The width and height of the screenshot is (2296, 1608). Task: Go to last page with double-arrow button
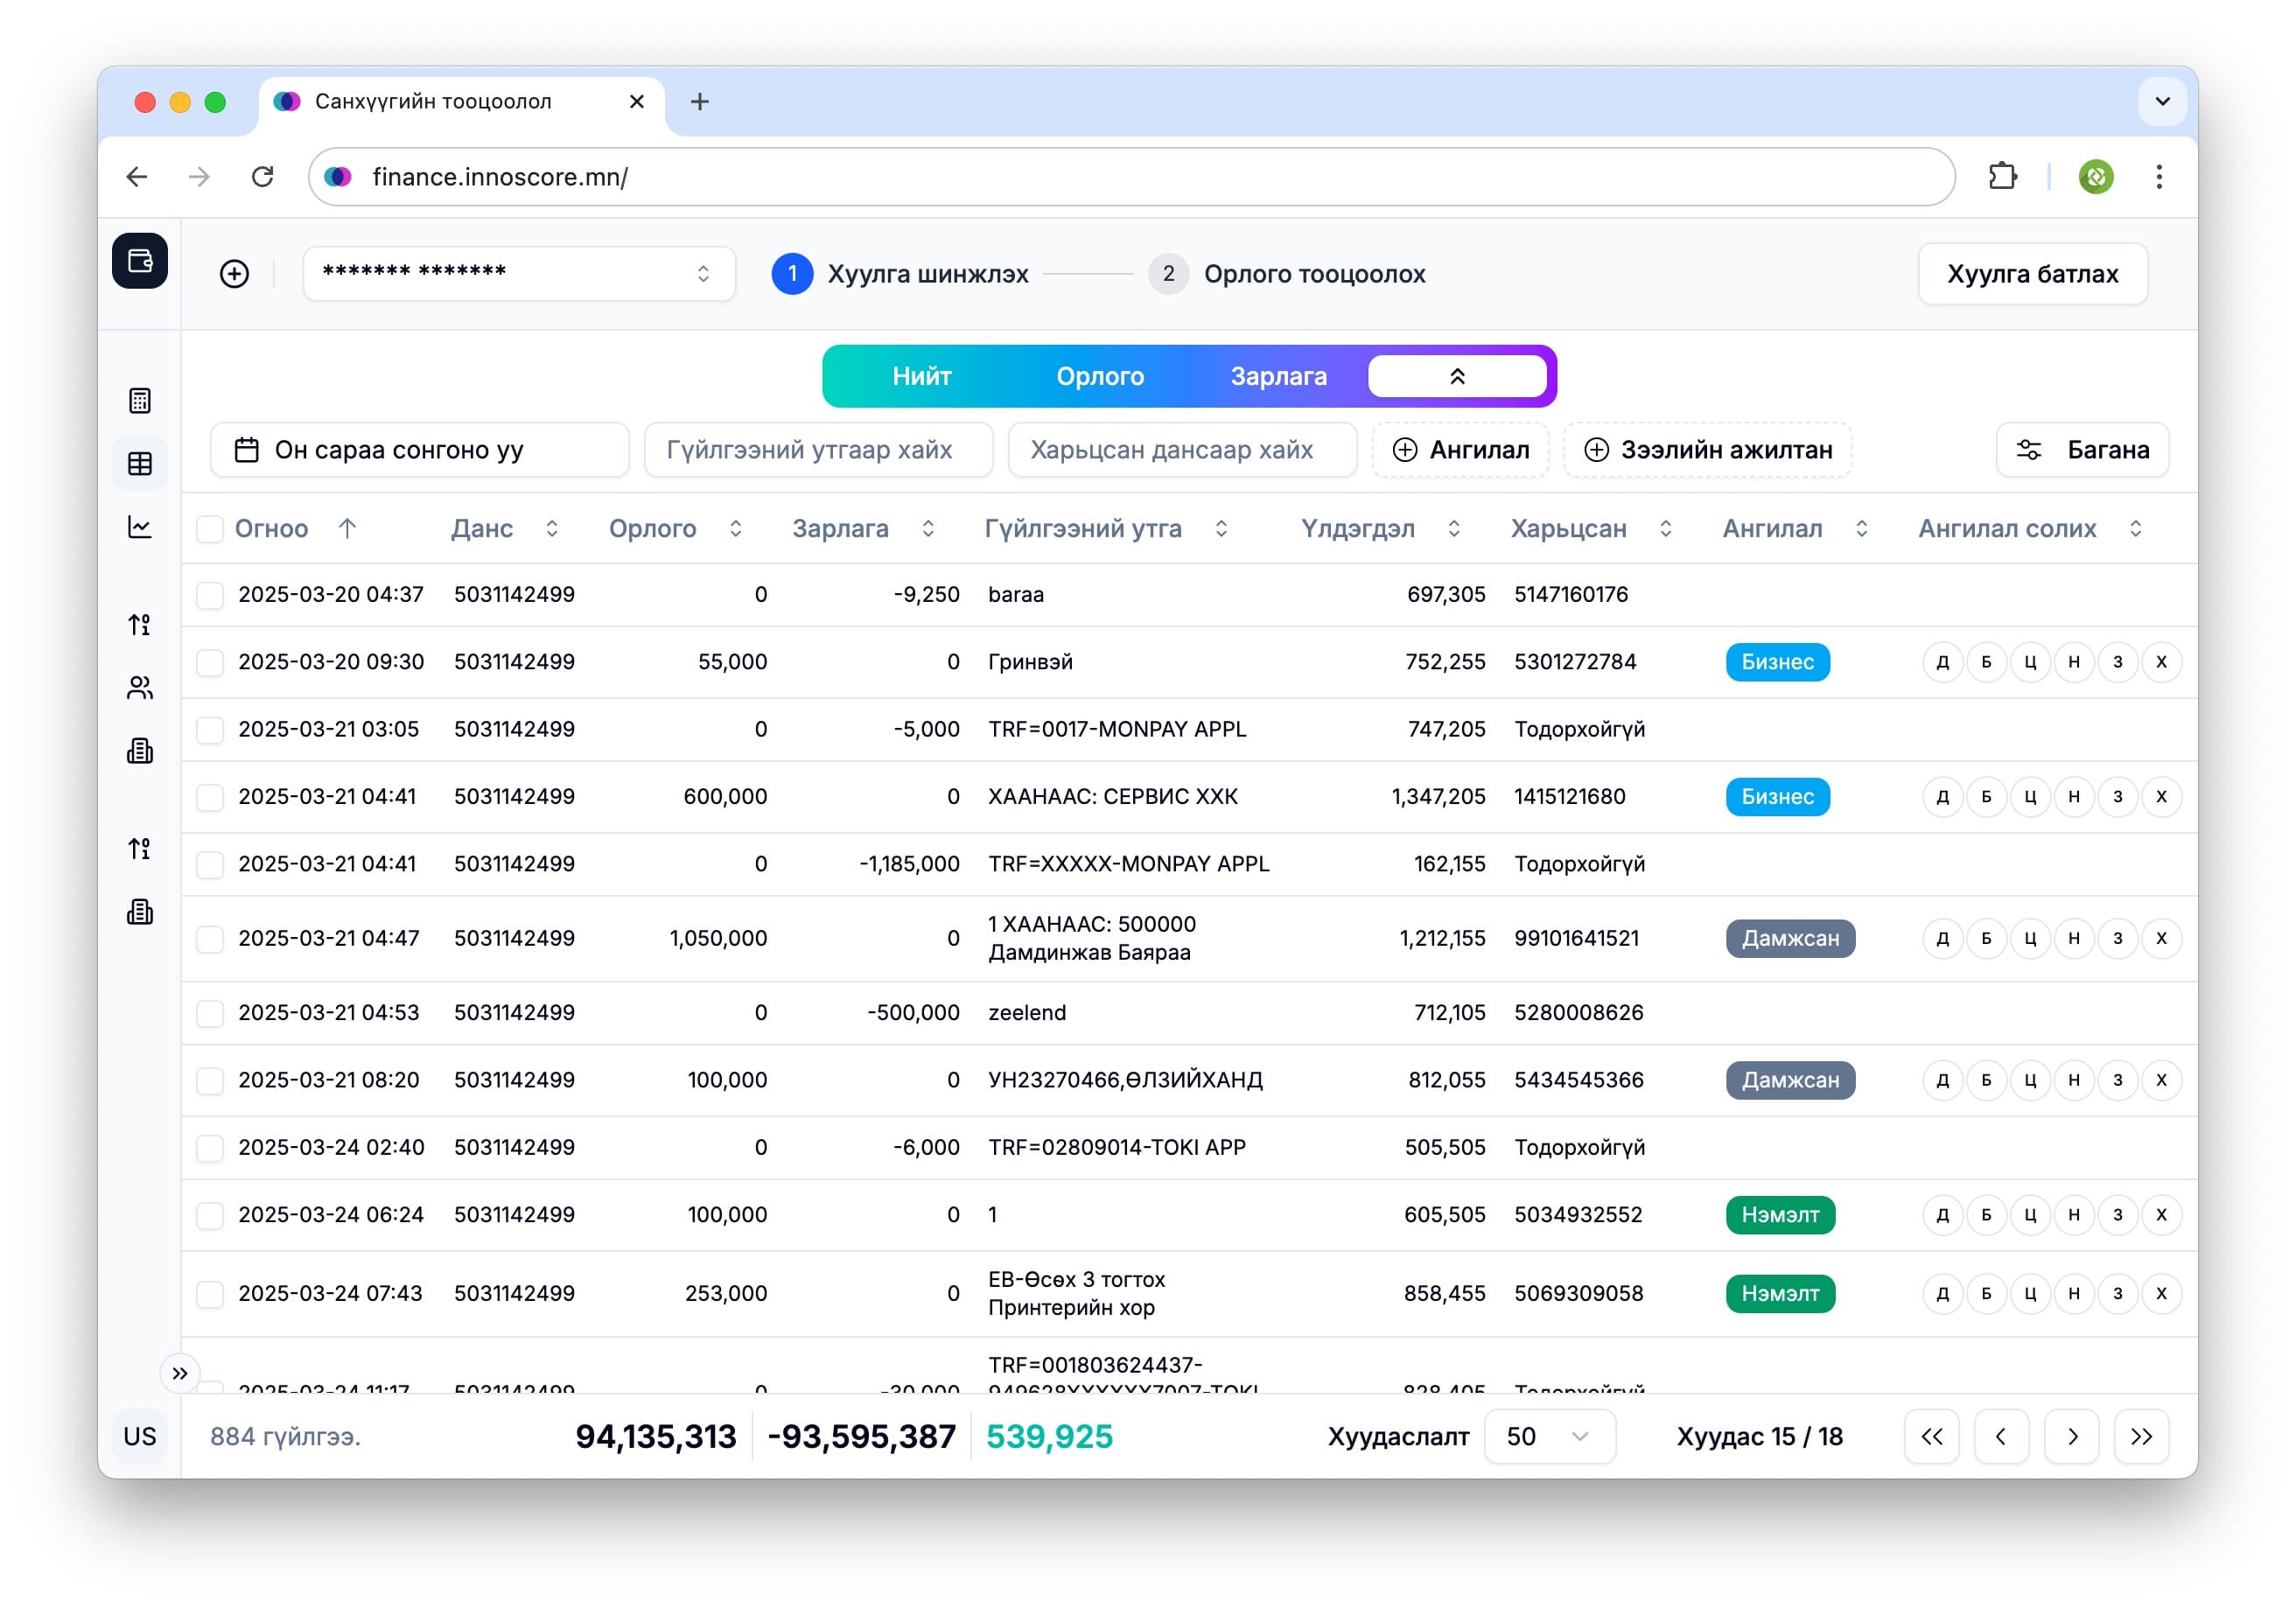coord(2141,1437)
